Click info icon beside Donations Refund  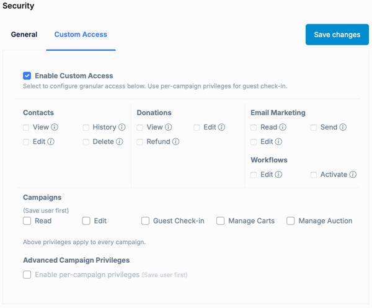point(175,141)
